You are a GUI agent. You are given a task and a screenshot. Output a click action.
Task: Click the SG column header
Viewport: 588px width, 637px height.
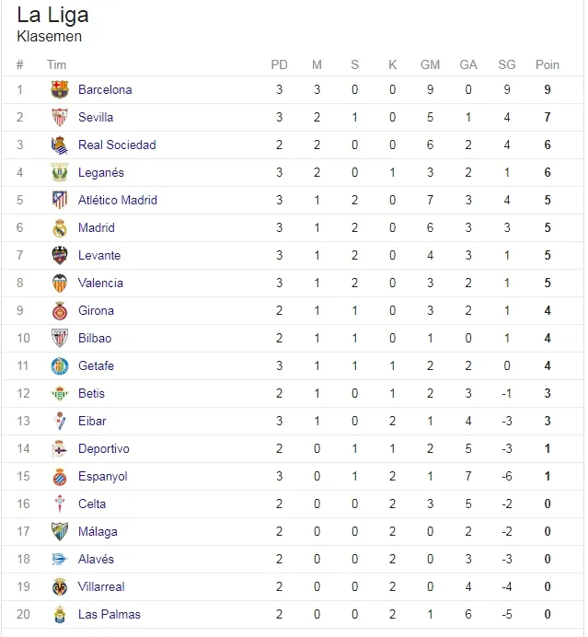tap(507, 64)
